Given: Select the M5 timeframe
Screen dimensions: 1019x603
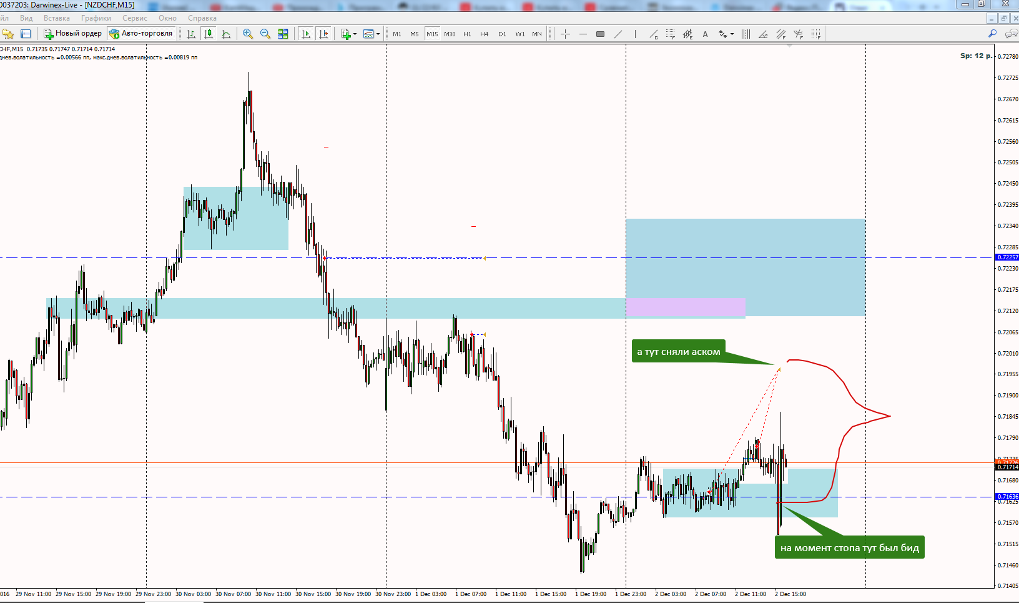Looking at the screenshot, I should [415, 34].
